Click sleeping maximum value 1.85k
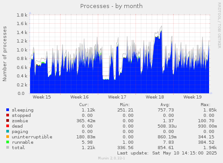The height and width of the screenshot is (163, 223). 210,110
